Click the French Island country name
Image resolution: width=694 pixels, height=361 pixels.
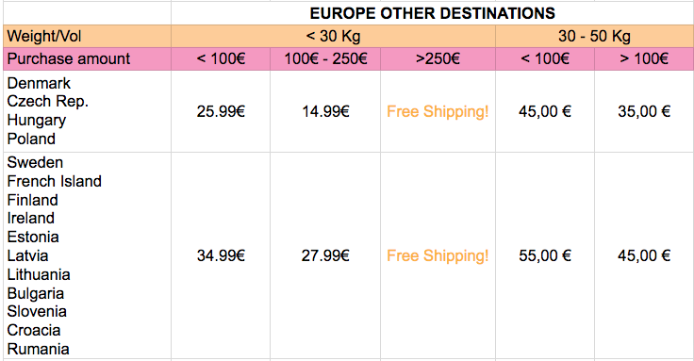coord(55,181)
